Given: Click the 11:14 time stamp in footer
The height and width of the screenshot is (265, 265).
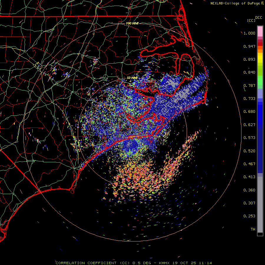Looking at the screenshot, I should [205, 263].
